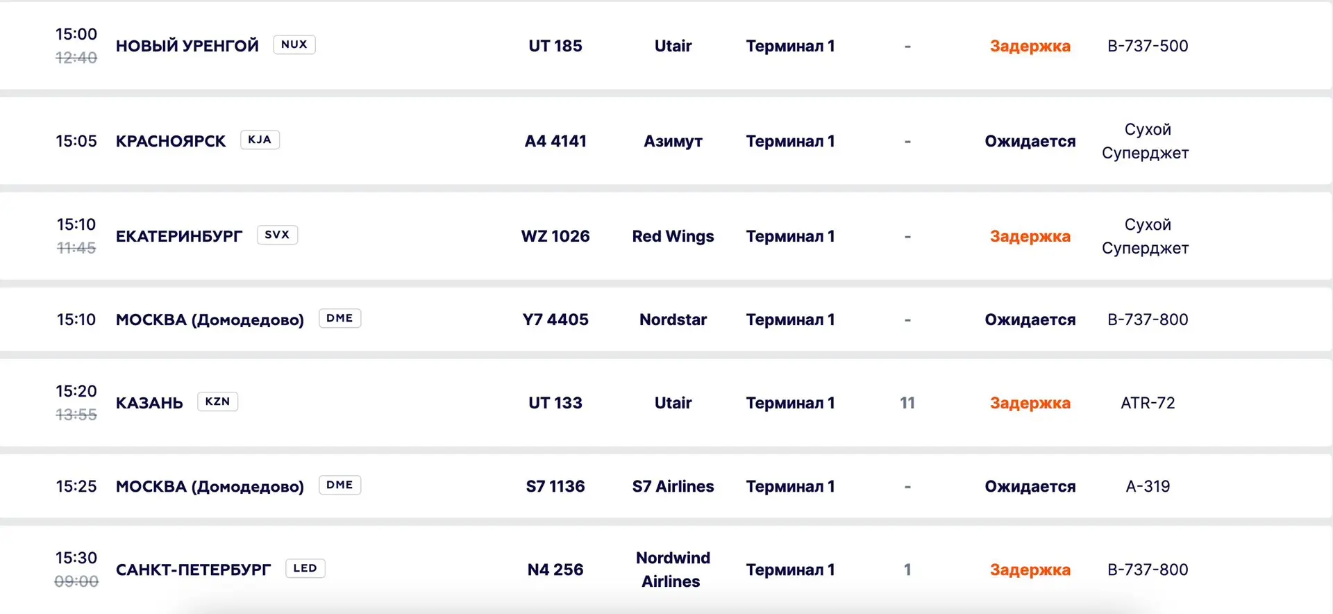Viewport: 1333px width, 614px height.
Task: Click the Екатеринбург destination name
Action: coord(179,236)
